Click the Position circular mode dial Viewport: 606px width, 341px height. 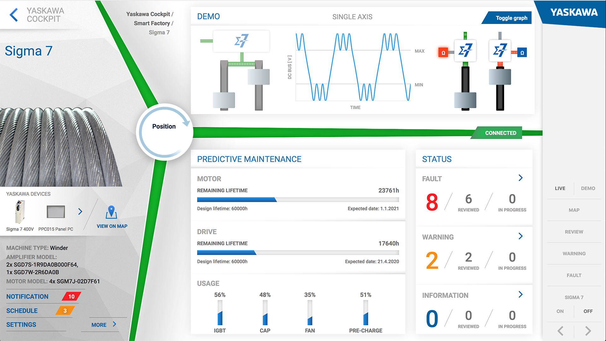[164, 132]
